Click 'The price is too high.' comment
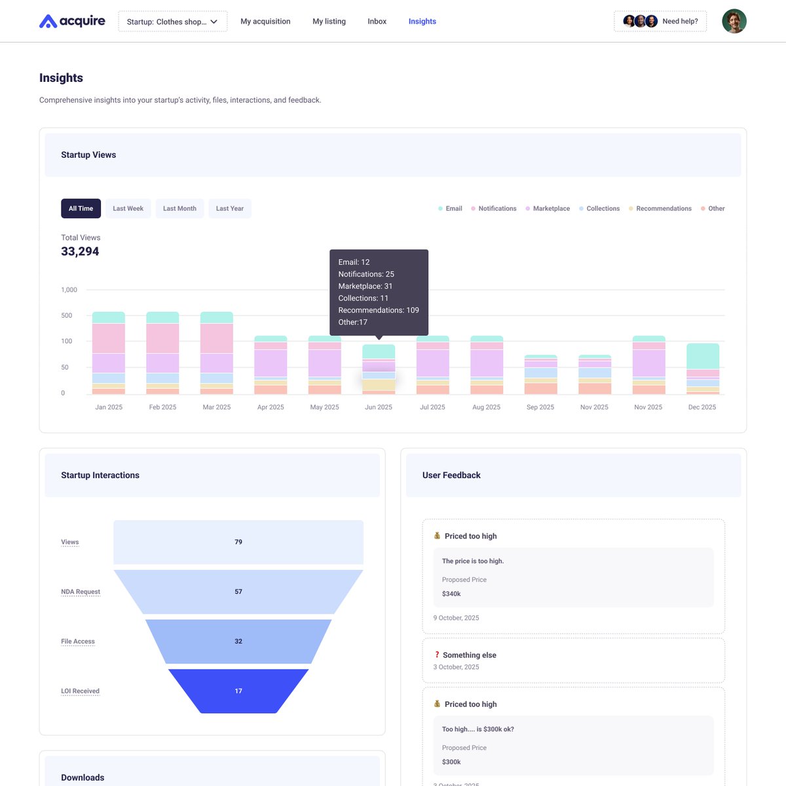Viewport: 786px width, 786px height. point(473,561)
